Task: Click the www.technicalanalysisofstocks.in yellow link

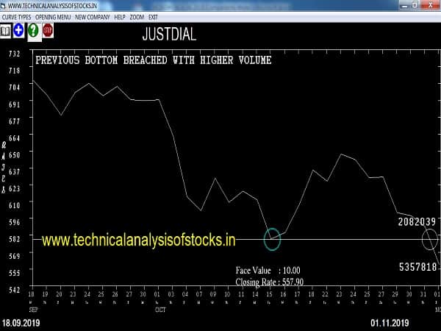Action: click(138, 240)
